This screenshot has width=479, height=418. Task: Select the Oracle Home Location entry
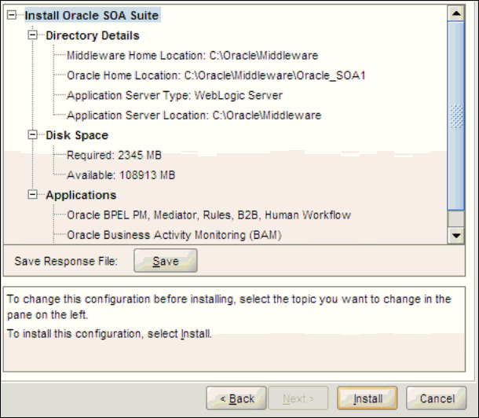pyautogui.click(x=216, y=75)
